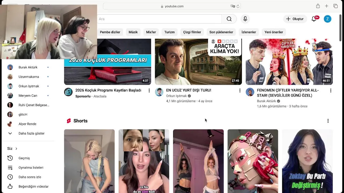Image resolution: width=344 pixels, height=193 pixels.
Task: Click Orkun Işıtmak avatar under video
Action: point(159,92)
